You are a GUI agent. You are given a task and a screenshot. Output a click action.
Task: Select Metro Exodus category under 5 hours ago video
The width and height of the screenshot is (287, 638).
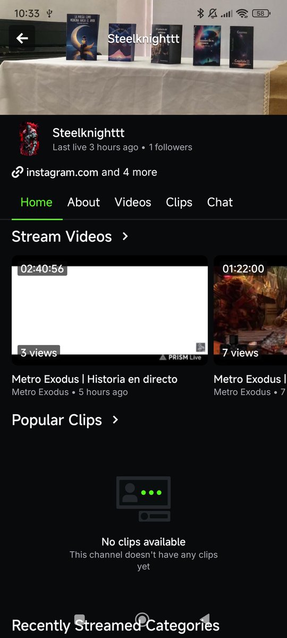tap(40, 392)
